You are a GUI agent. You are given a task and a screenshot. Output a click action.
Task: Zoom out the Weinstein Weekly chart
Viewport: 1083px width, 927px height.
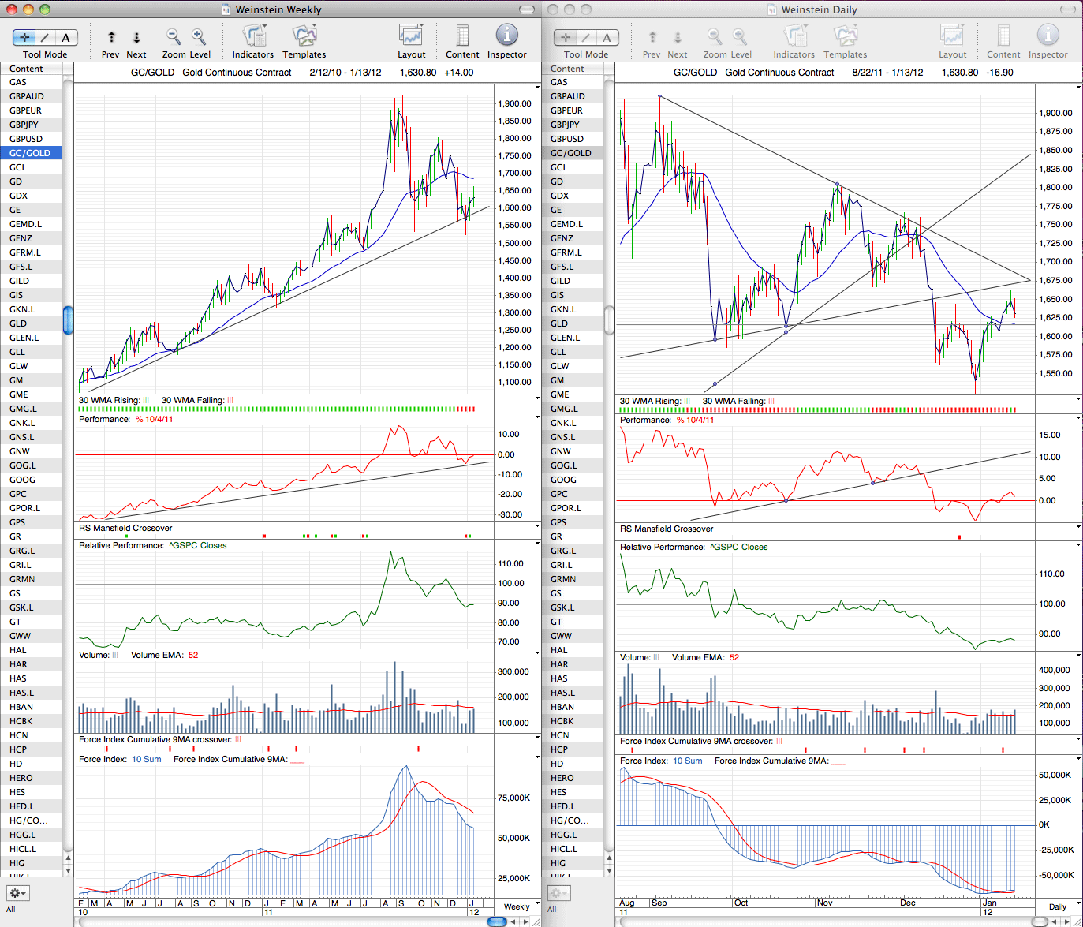pyautogui.click(x=173, y=36)
